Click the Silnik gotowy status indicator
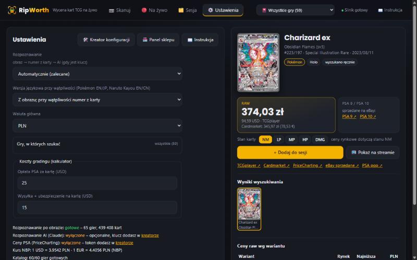This screenshot has height=260, width=417. tap(354, 10)
